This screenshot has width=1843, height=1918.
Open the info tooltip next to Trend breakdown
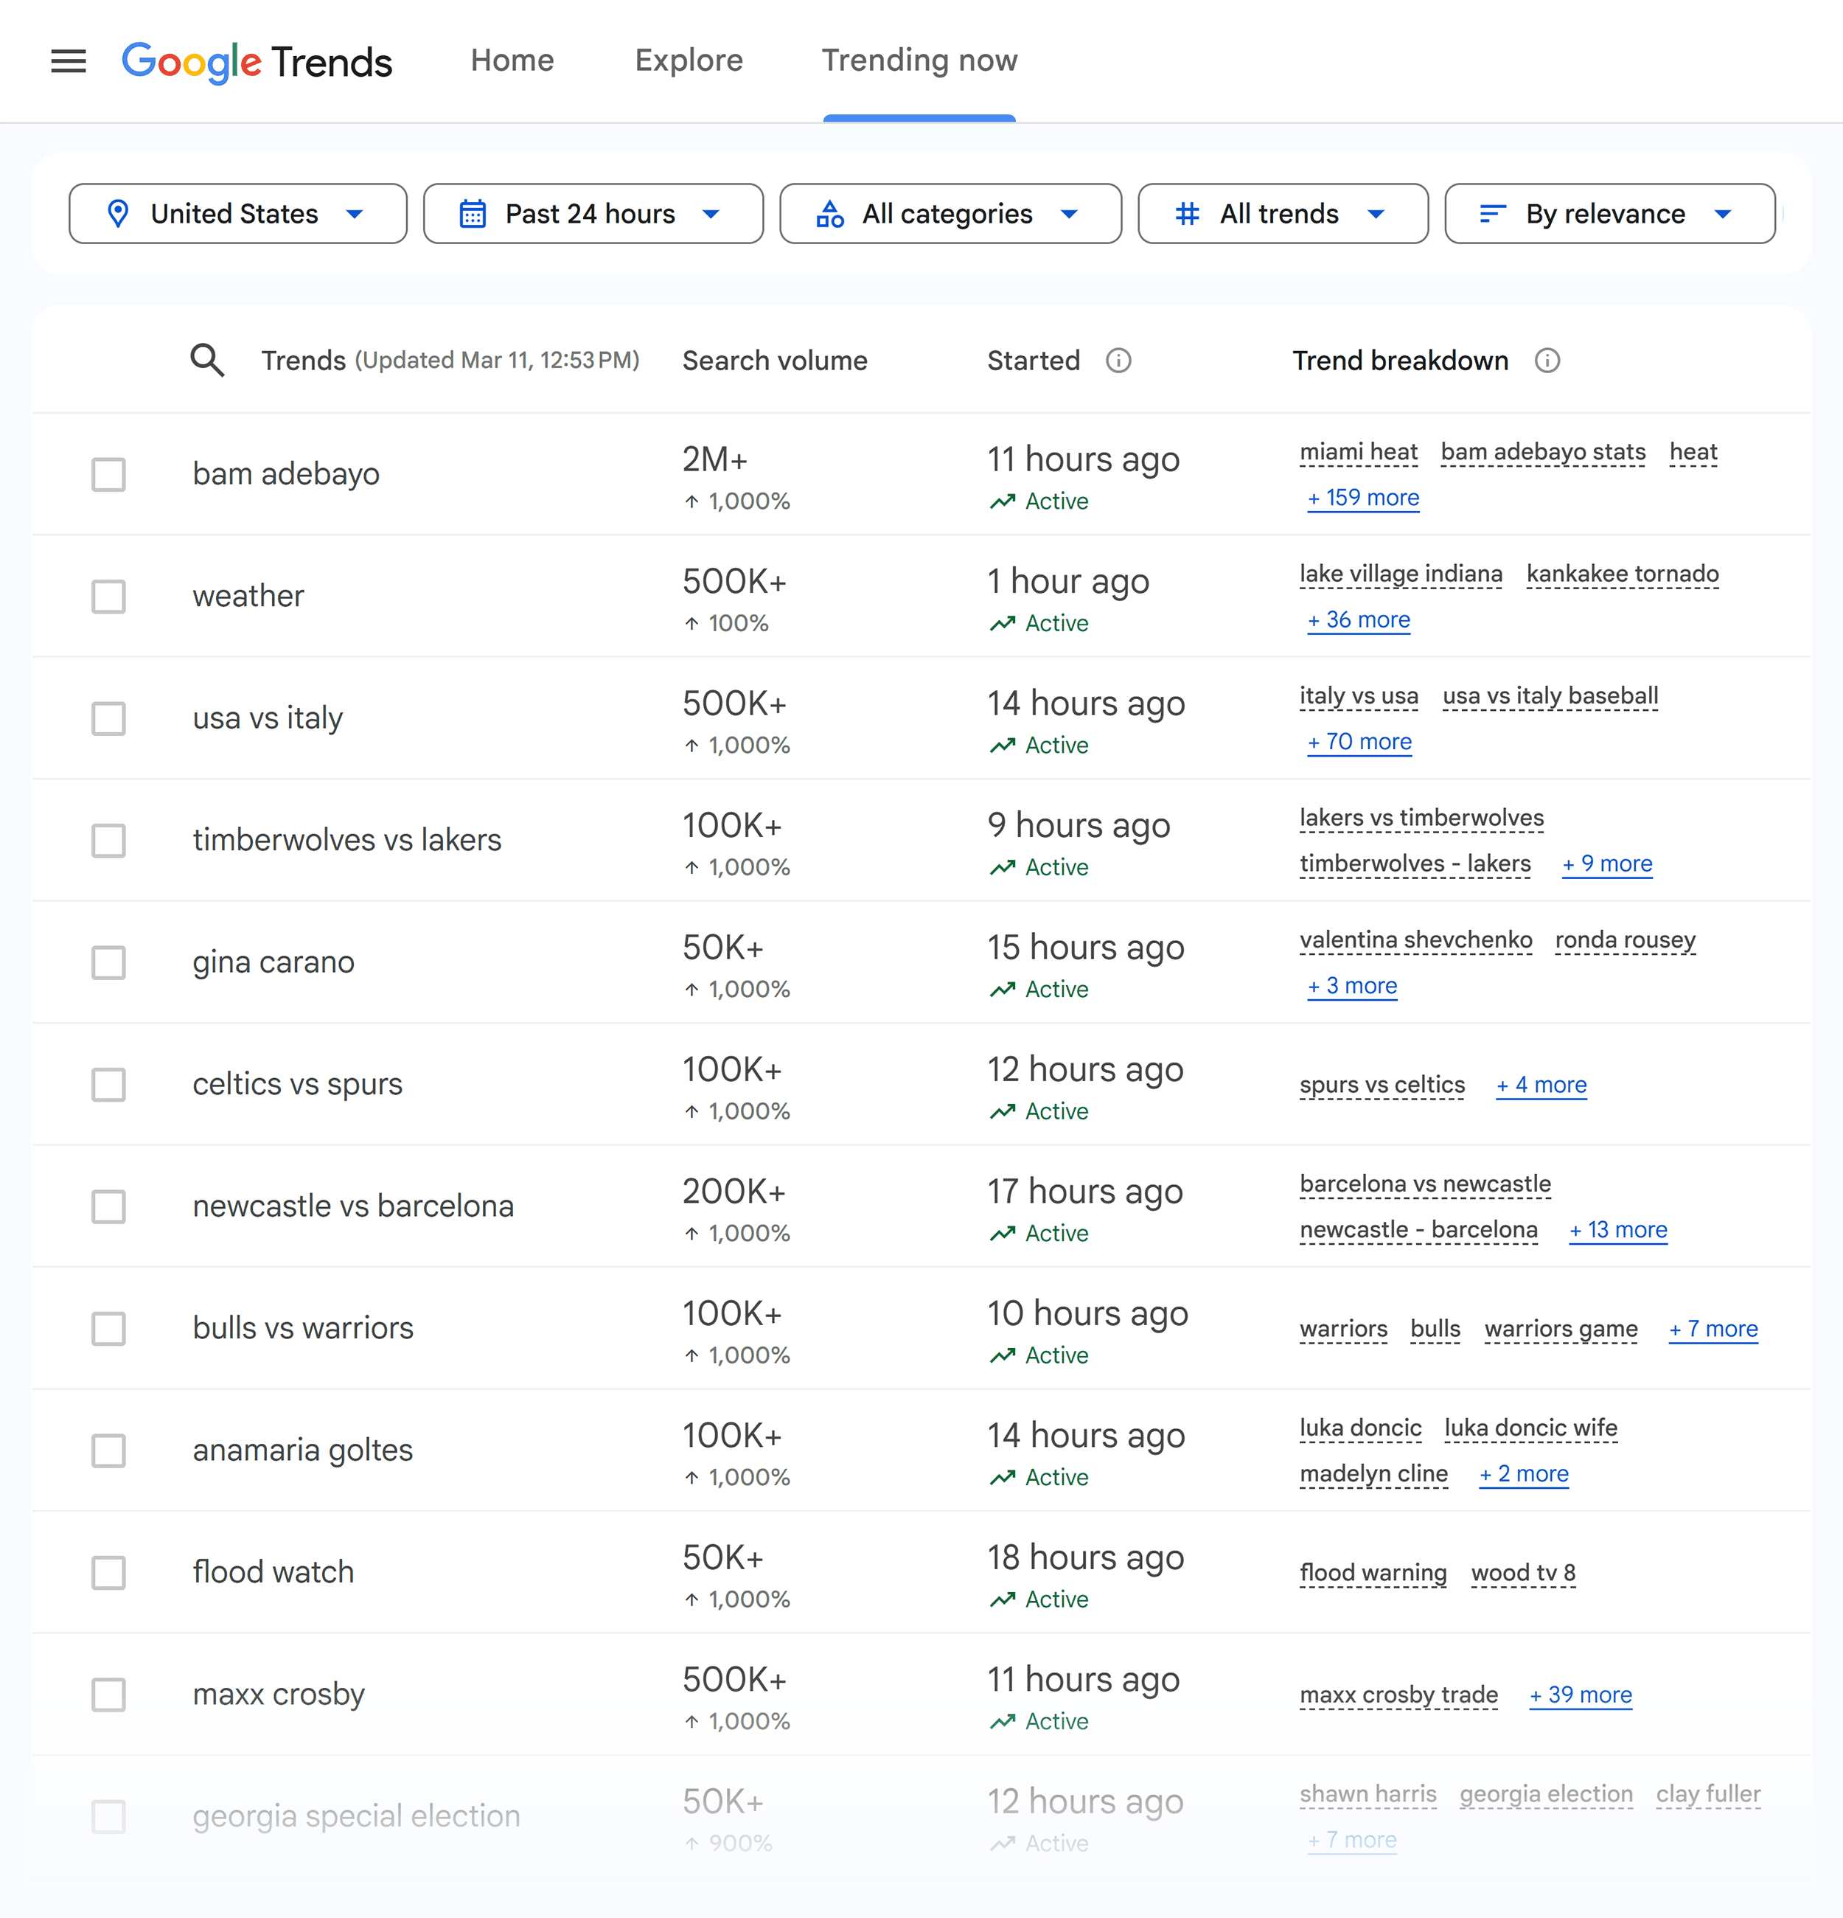(x=1547, y=360)
